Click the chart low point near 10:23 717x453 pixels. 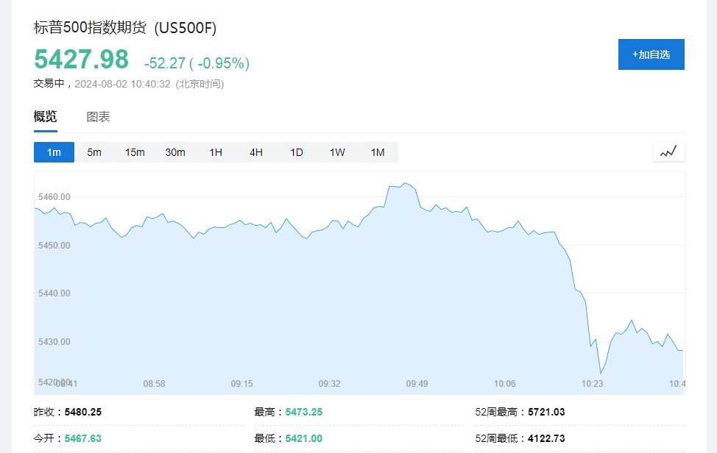(601, 373)
